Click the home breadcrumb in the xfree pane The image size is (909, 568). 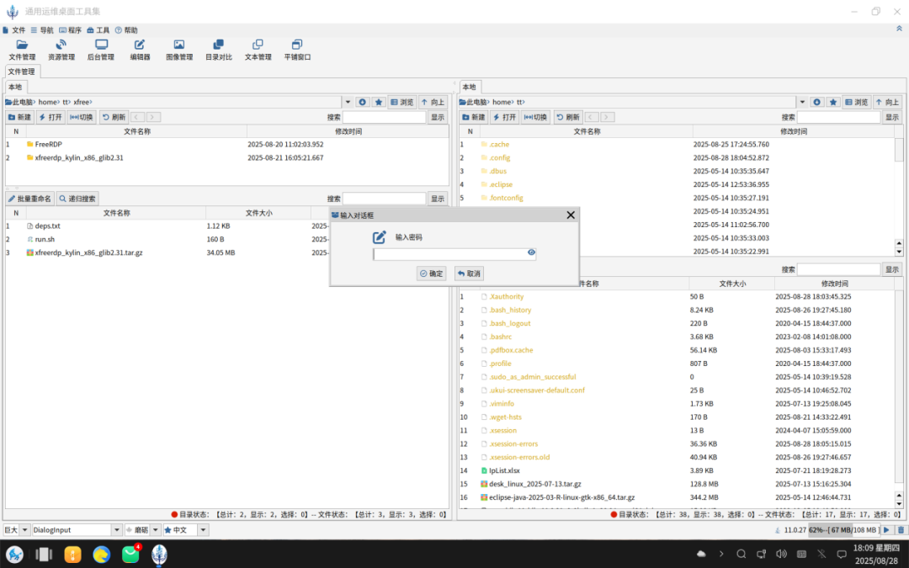[x=47, y=102]
